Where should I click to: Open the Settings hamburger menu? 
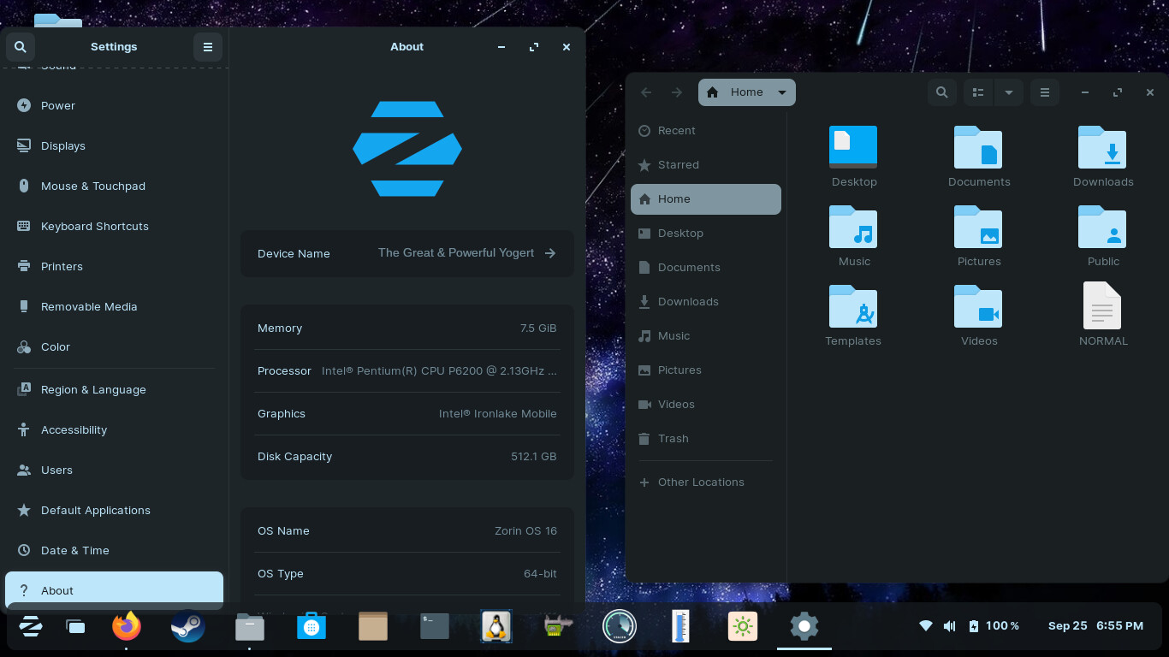point(208,47)
